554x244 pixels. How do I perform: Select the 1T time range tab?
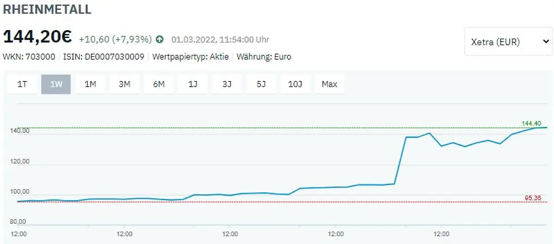[22, 84]
